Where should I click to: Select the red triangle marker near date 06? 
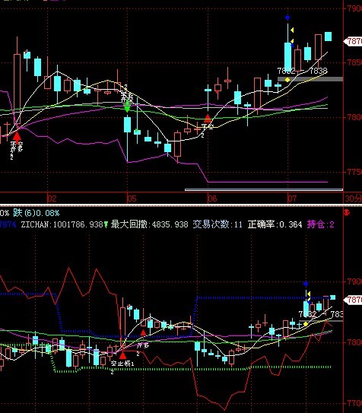click(208, 119)
